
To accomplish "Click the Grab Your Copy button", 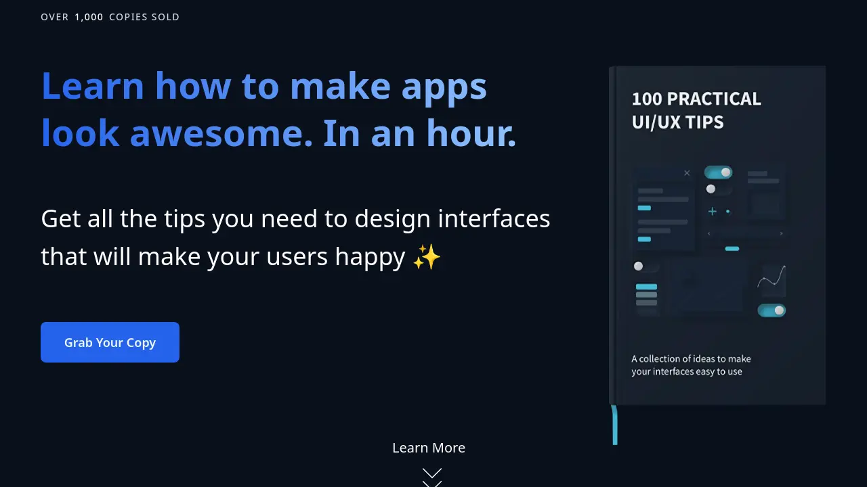I will (110, 342).
